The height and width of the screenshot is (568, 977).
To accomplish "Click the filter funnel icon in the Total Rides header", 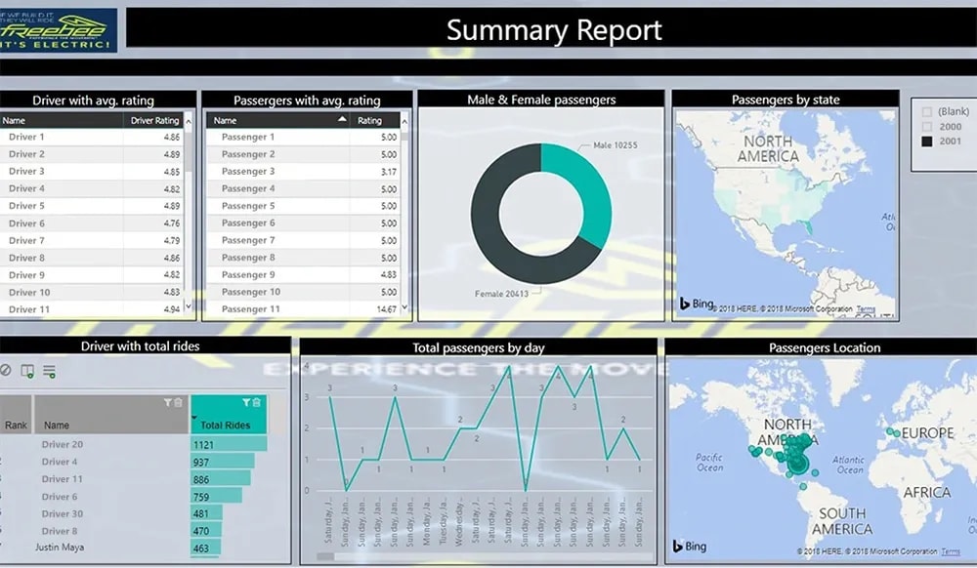I will (x=246, y=402).
